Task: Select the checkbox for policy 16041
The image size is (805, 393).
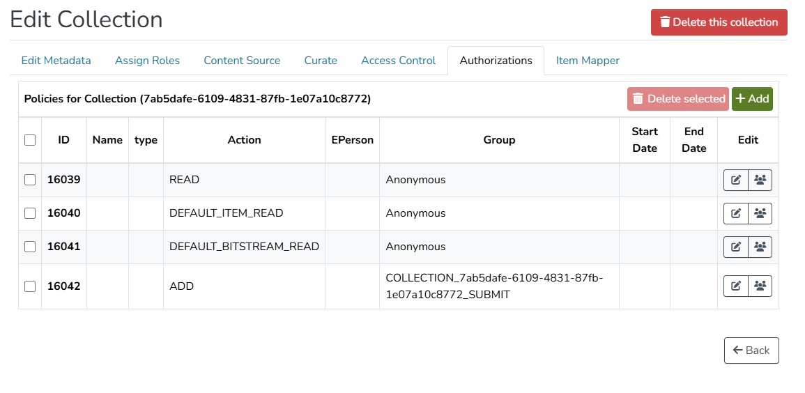Action: coord(30,247)
